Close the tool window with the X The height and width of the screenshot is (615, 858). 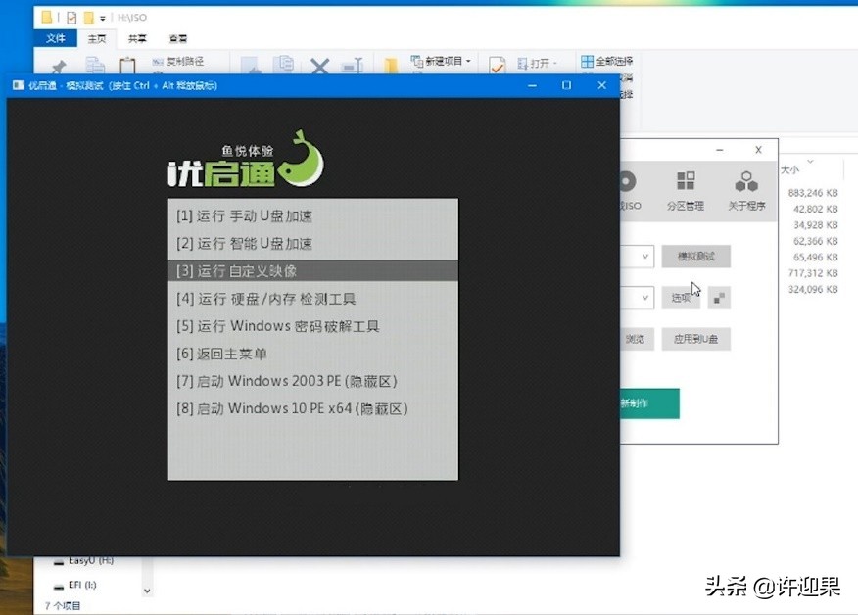point(758,150)
